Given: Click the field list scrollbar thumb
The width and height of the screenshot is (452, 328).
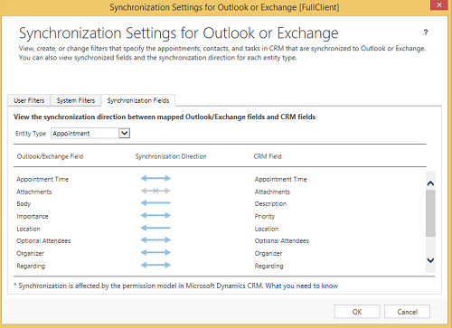Looking at the screenshot, I should click(x=430, y=213).
